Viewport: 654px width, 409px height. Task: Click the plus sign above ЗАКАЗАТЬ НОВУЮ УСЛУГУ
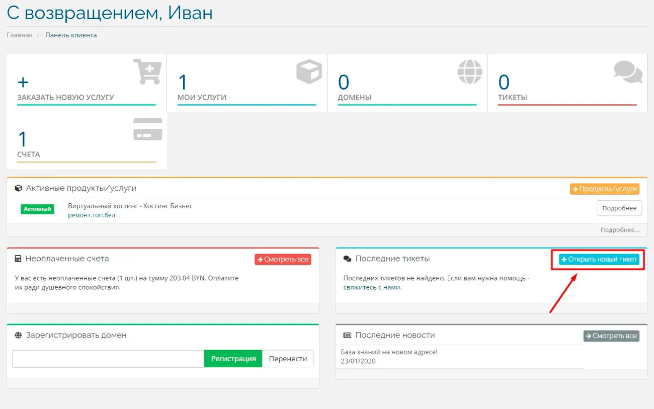23,82
